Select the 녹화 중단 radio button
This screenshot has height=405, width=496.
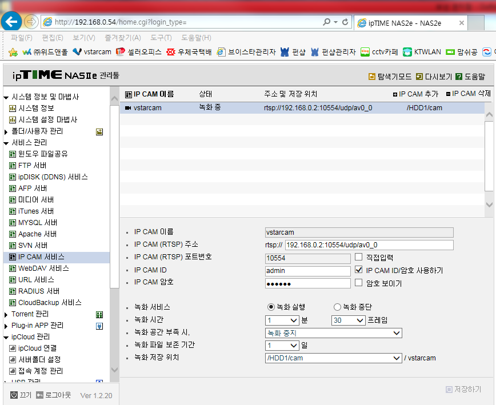click(337, 307)
